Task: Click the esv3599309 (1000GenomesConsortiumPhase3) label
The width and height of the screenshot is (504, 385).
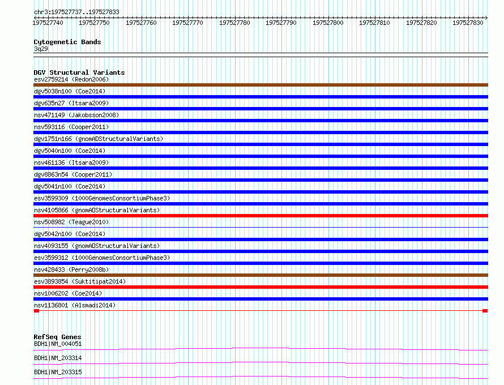Action: click(102, 198)
